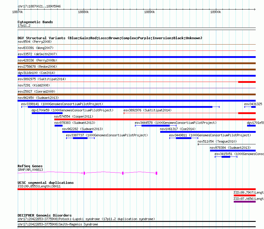
Task: Click the esv3892975 (Suktitipat2014) label
Action: (x=42, y=79)
